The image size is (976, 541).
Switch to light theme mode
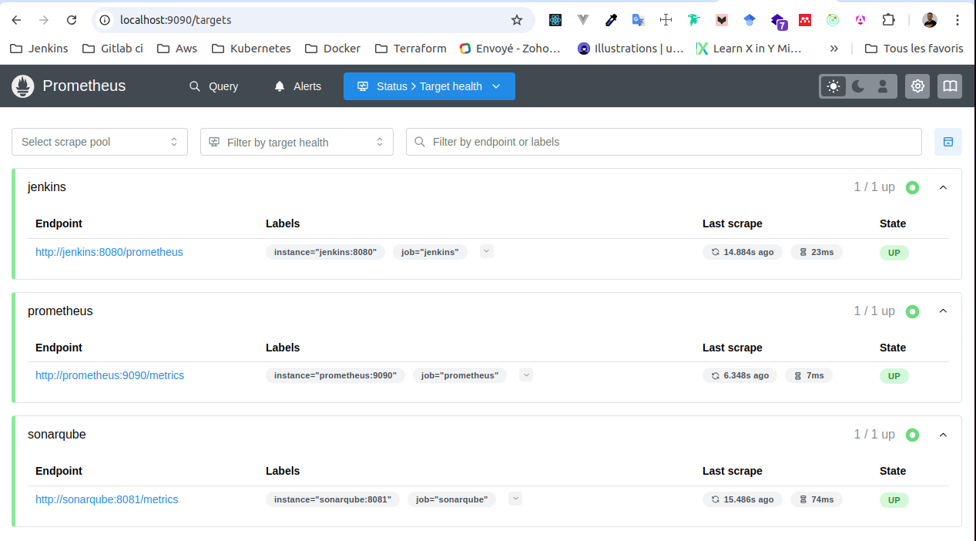tap(833, 86)
